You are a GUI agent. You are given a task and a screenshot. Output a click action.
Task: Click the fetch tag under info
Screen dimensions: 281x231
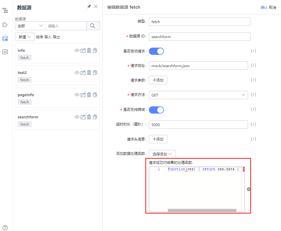(25, 58)
